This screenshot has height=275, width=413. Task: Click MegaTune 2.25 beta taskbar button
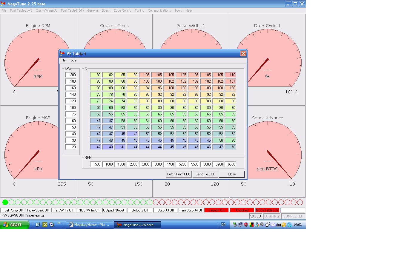137,225
